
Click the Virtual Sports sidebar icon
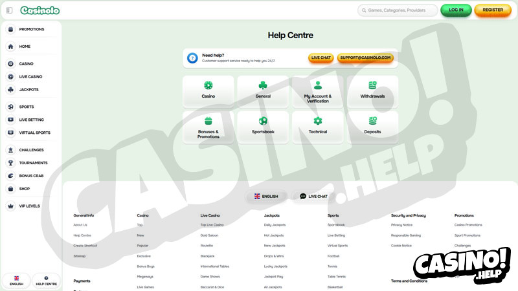tap(10, 133)
